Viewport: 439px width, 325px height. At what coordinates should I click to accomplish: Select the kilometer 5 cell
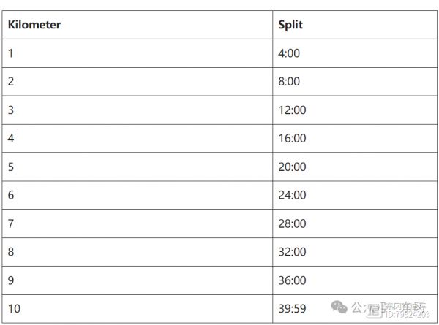tap(138, 167)
